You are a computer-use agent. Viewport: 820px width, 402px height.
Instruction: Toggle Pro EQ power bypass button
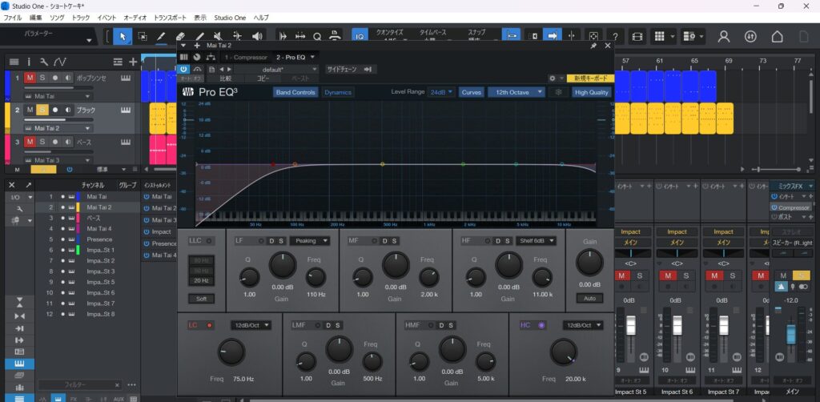coord(184,69)
